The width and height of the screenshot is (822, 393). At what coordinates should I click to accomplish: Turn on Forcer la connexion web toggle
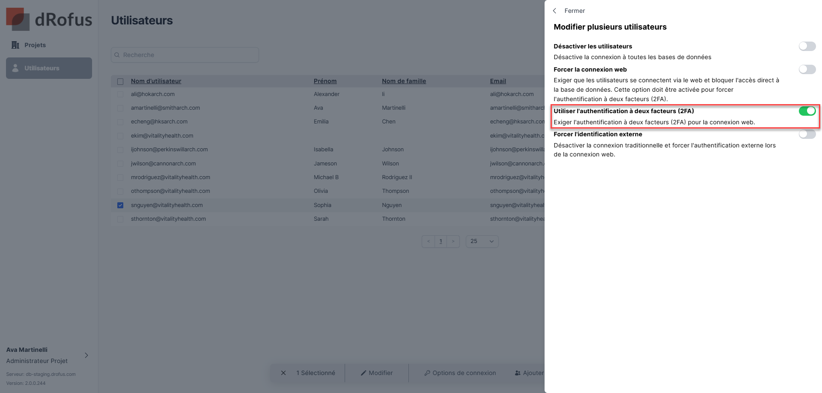[807, 69]
